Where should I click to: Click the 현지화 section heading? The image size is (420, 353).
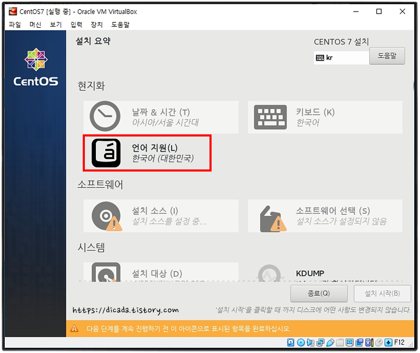(x=91, y=86)
